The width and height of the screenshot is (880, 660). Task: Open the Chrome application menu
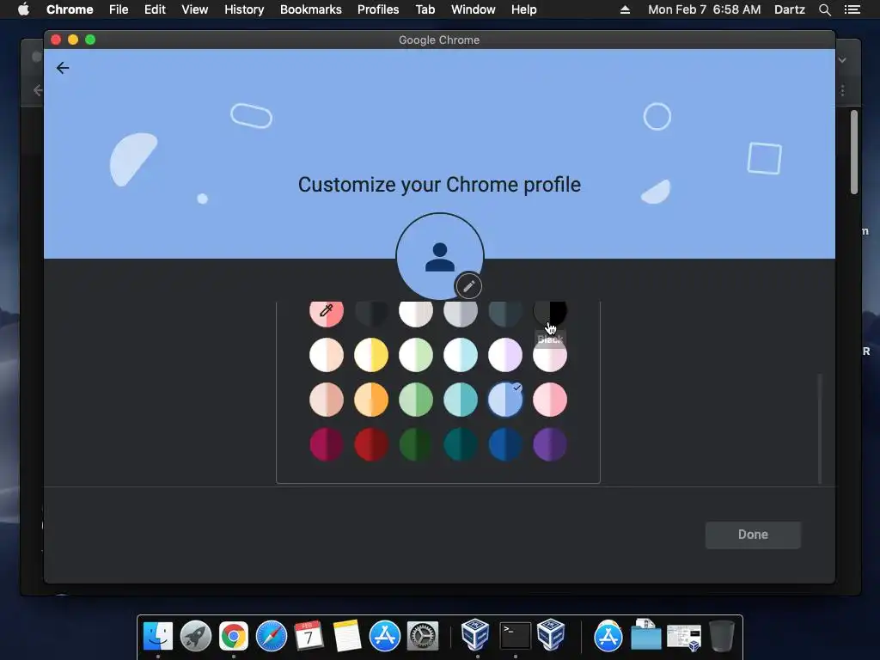70,9
